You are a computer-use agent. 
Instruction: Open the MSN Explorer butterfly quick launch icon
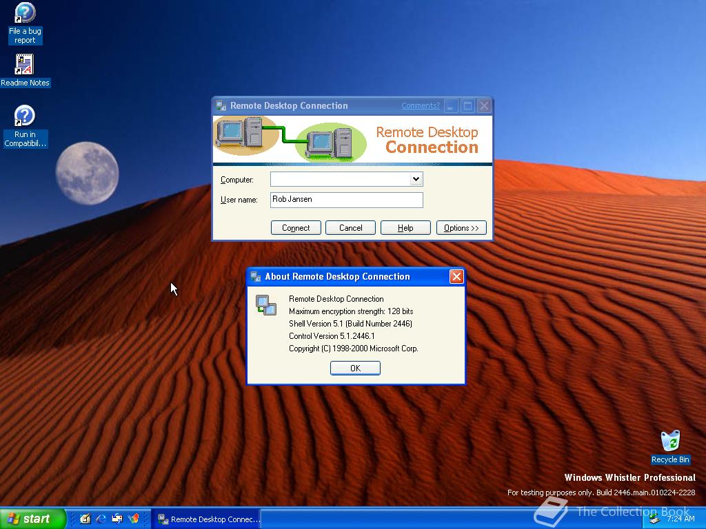(133, 519)
